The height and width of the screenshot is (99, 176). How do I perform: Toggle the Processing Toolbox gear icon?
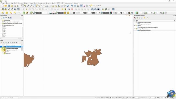[81, 5]
